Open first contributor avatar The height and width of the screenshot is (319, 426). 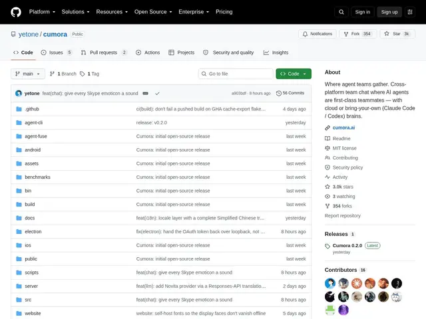[x=330, y=284]
